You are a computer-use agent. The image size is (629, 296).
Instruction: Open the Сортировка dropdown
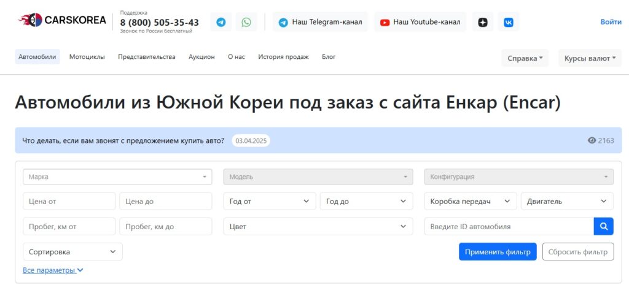72,252
